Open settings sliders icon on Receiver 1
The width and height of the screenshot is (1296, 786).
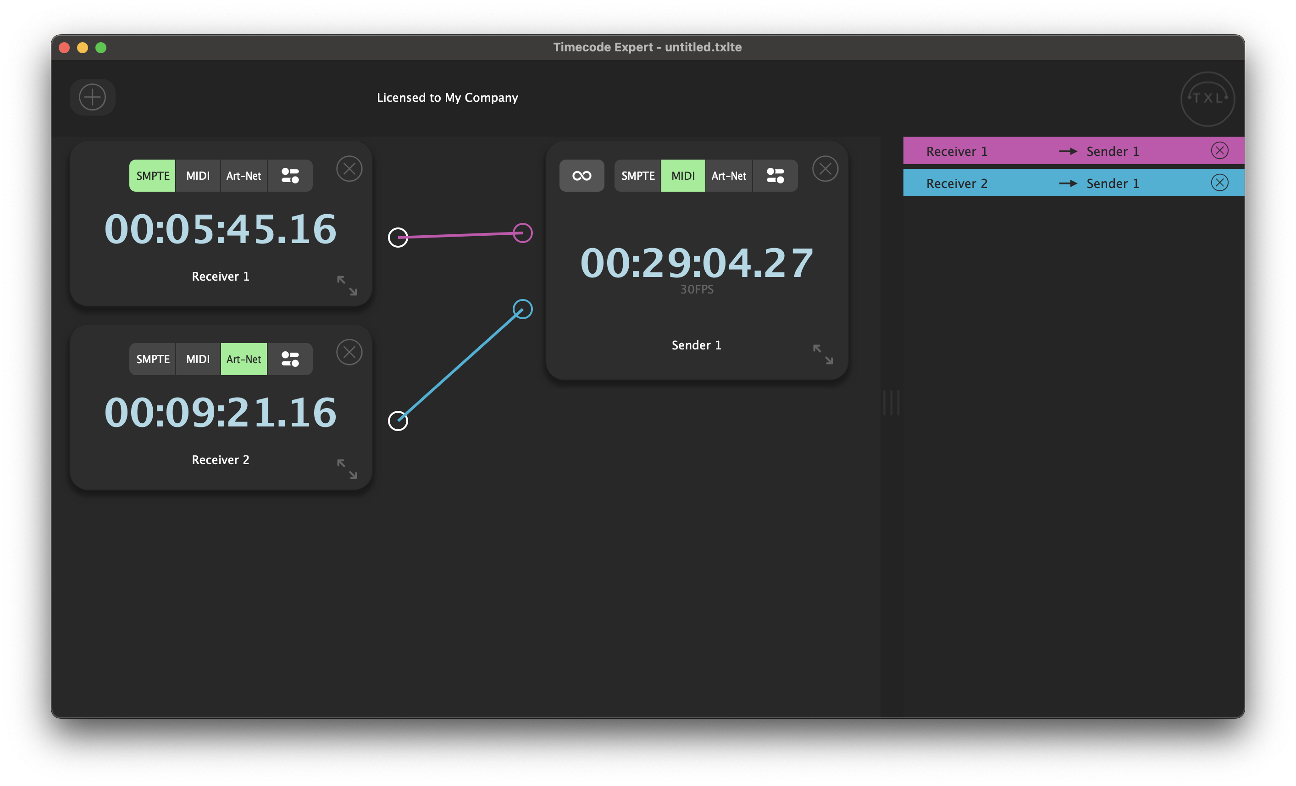click(x=290, y=176)
